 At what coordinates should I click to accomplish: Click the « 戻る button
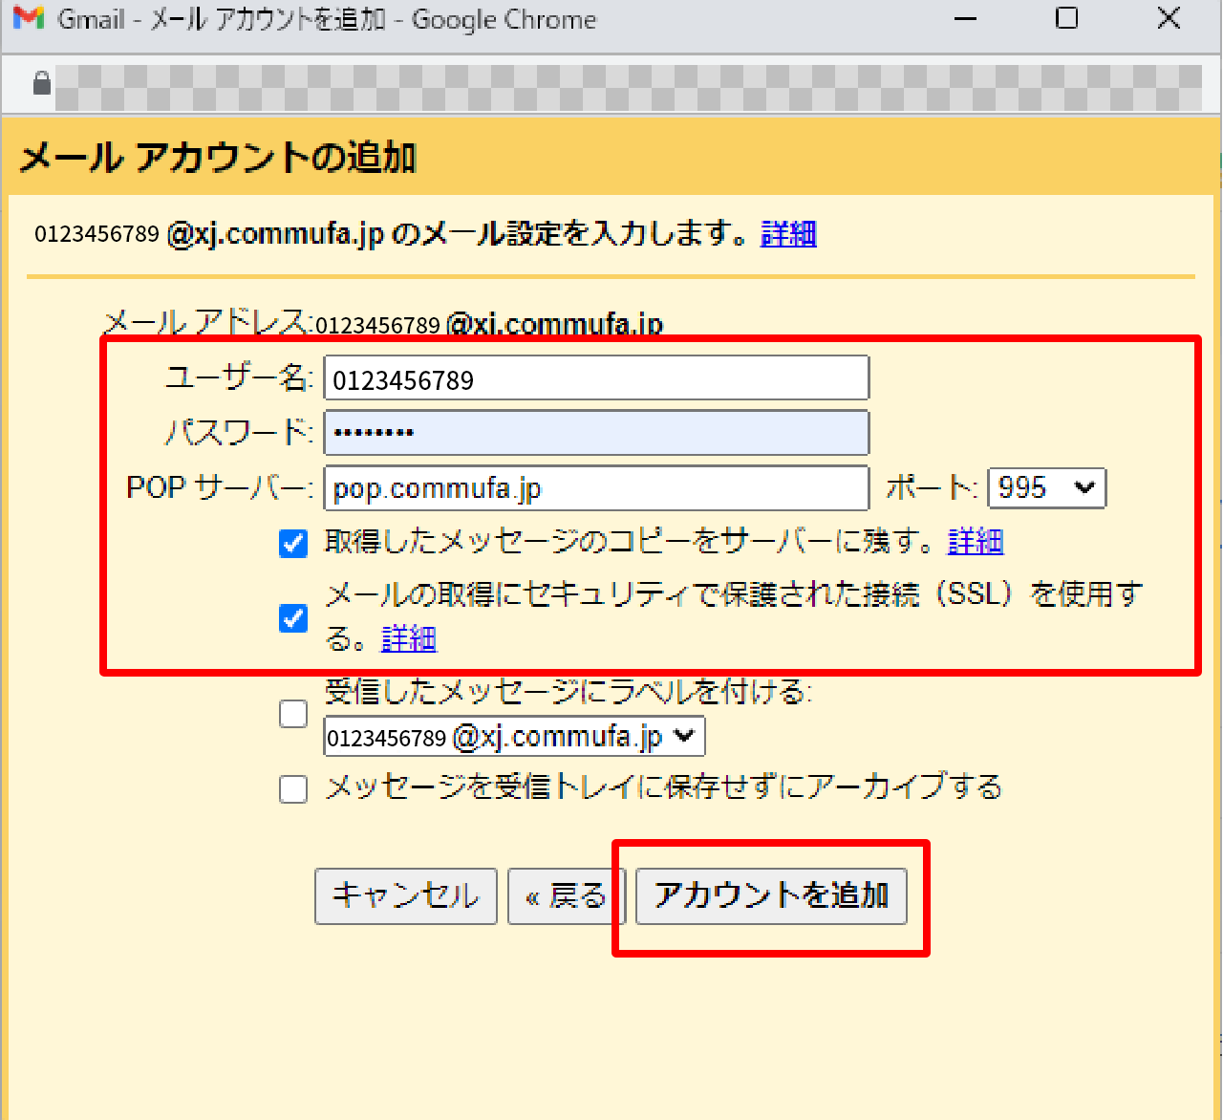pos(567,896)
